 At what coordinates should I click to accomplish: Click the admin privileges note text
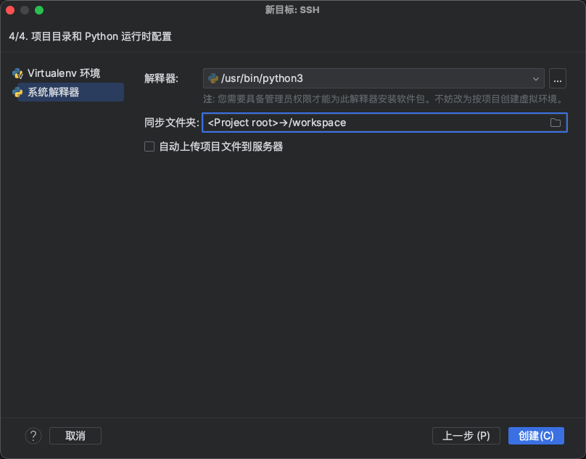pyautogui.click(x=383, y=99)
